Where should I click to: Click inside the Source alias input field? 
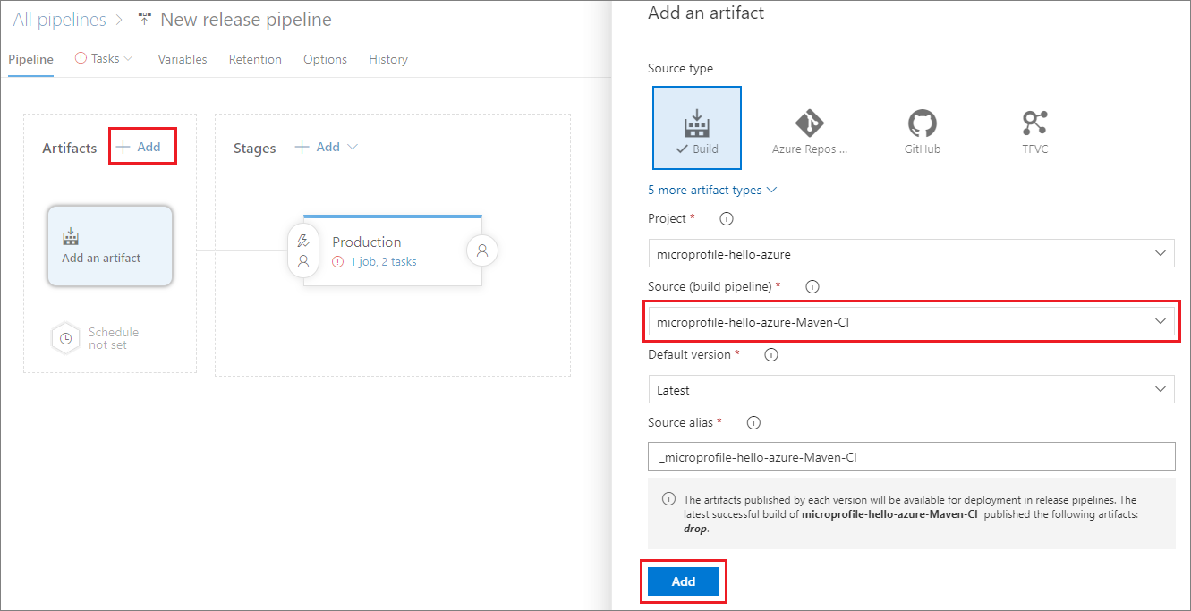point(911,456)
